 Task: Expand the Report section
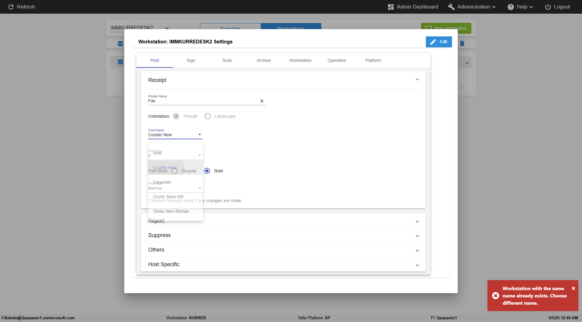tap(417, 222)
